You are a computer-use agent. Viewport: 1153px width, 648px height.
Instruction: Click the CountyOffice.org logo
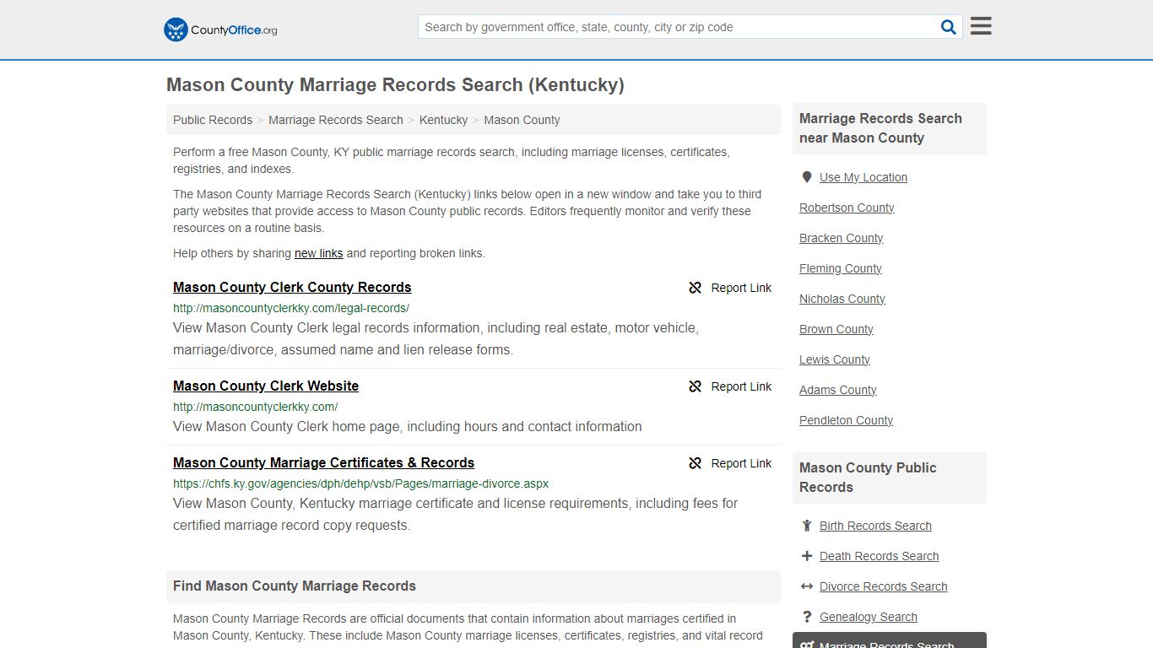[220, 30]
